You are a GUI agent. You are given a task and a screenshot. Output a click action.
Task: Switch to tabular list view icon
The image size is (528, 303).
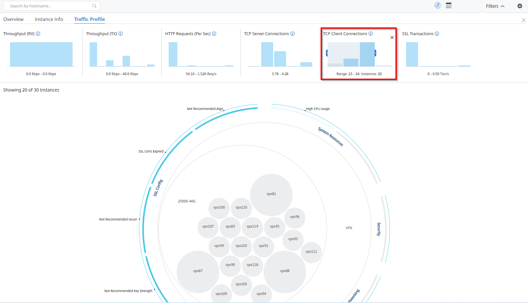449,5
